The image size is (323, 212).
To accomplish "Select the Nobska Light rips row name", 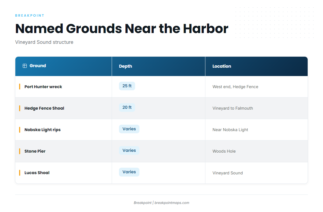I will pyautogui.click(x=43, y=130).
